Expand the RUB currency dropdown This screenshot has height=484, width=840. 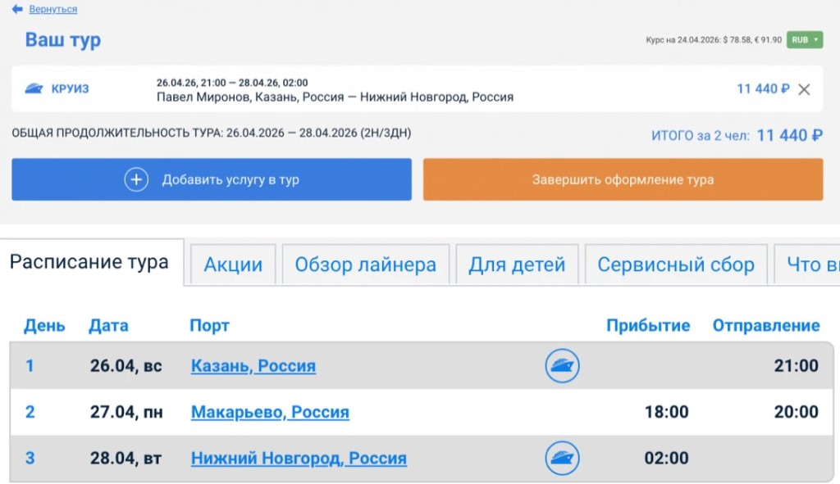(804, 39)
